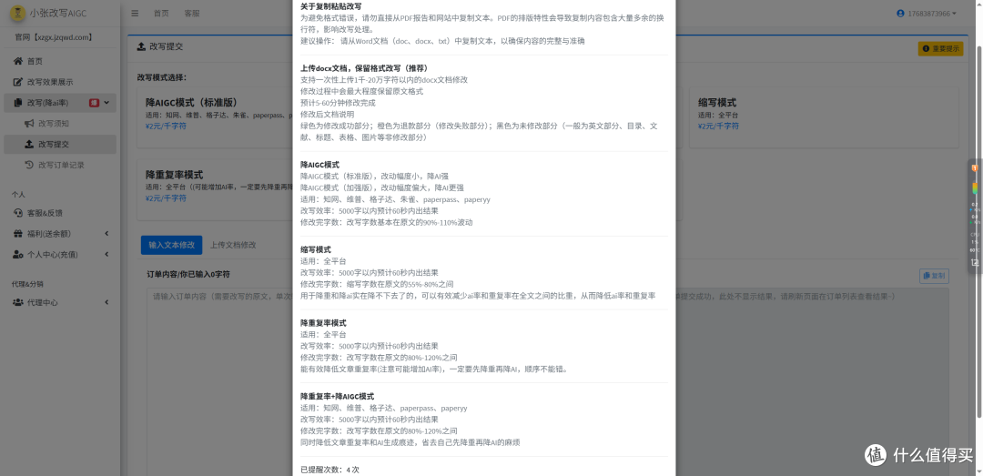Expand the 个人中心(充值) sidebar menu

coord(59,254)
